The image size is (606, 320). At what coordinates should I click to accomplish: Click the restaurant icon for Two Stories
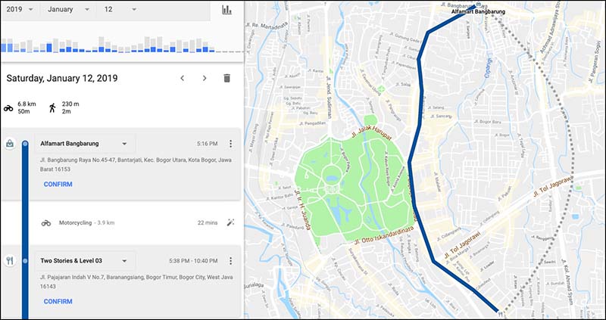tap(10, 261)
